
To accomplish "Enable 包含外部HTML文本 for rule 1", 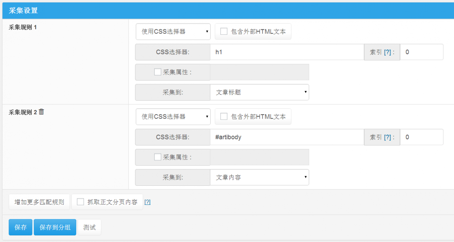I will [x=224, y=31].
